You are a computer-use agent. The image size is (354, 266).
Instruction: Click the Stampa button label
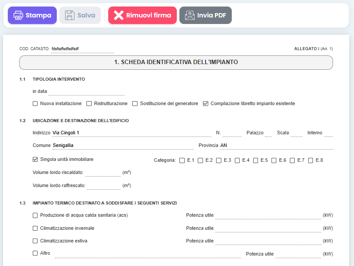coord(38,15)
